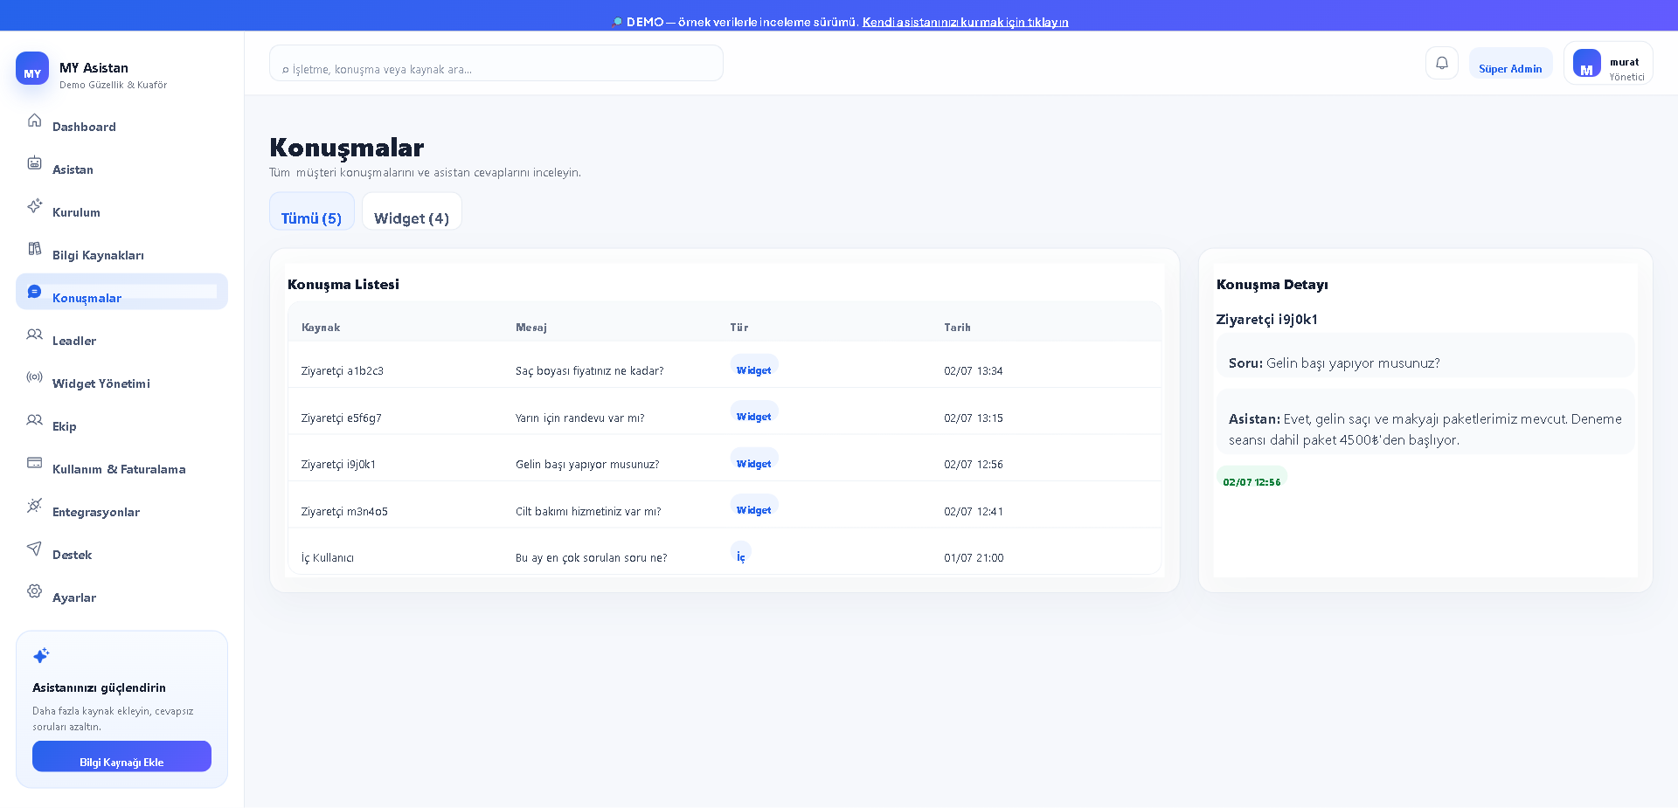
Task: Click the Kullanım & Faturalama card icon
Action: pyautogui.click(x=34, y=462)
